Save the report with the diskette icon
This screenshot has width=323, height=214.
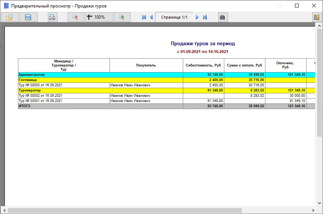point(28,17)
